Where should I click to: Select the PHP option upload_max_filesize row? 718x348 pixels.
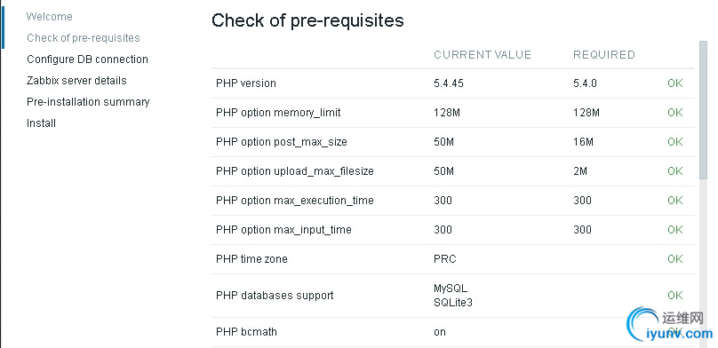click(453, 171)
